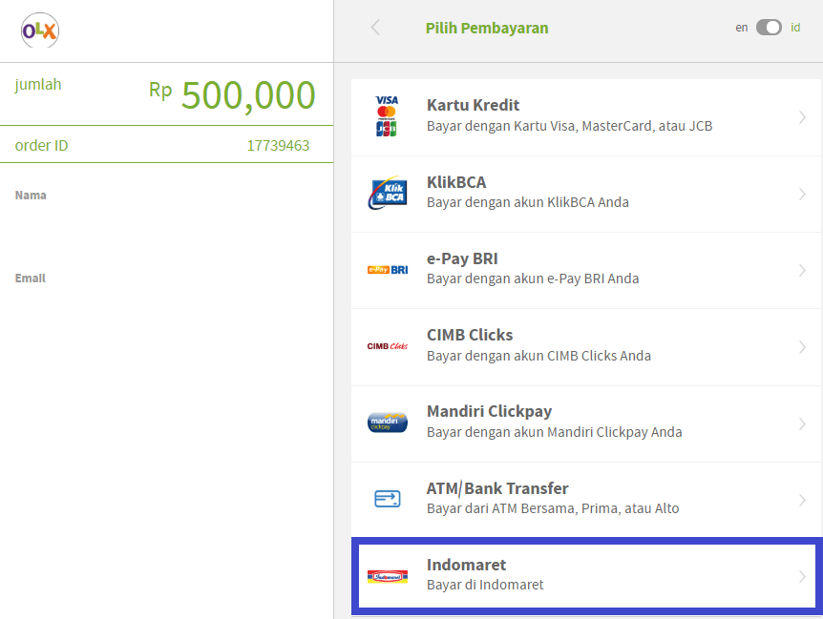
Task: Toggle the en/id language switch
Action: [x=769, y=28]
